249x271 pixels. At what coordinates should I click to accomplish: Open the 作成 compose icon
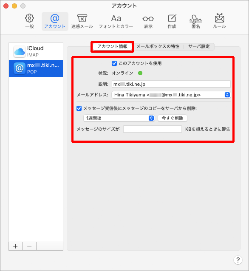pyautogui.click(x=172, y=18)
